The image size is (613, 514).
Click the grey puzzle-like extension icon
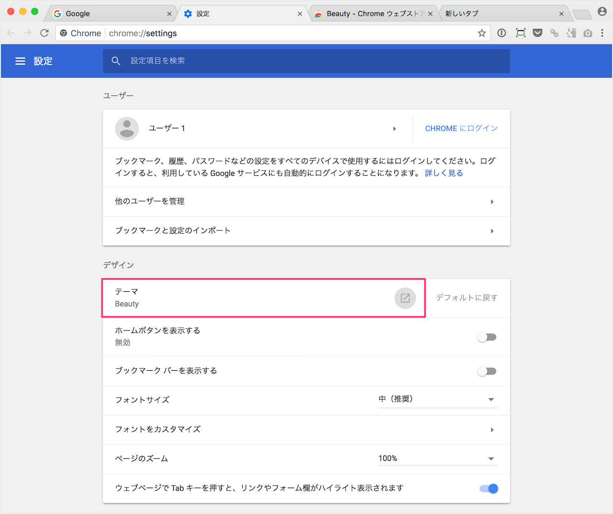tap(571, 33)
